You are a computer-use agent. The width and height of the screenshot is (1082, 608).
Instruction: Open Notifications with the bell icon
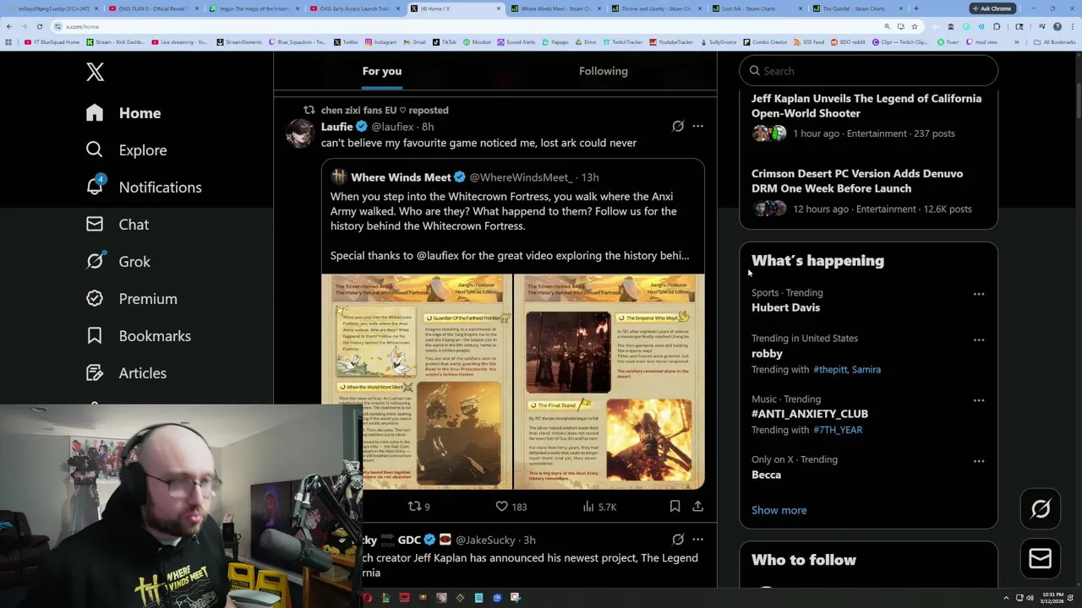[x=143, y=187]
